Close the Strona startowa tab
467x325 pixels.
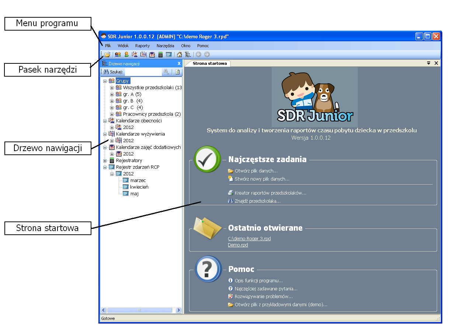coord(436,63)
